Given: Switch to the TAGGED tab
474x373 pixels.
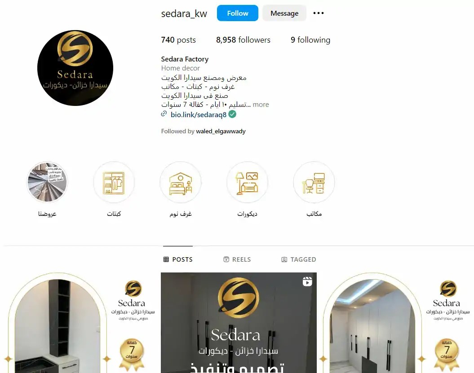Looking at the screenshot, I should point(299,259).
